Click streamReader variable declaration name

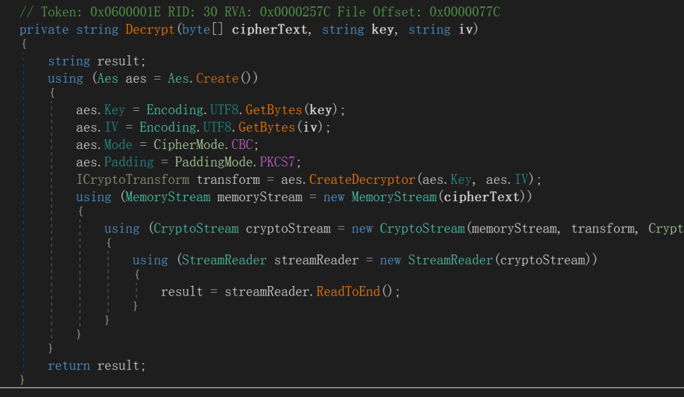tap(316, 261)
